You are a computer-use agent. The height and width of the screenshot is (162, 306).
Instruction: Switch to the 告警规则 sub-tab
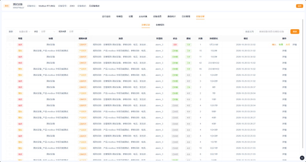tap(160, 25)
